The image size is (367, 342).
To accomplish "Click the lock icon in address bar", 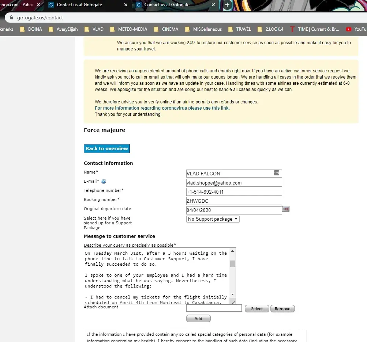I will [11, 18].
